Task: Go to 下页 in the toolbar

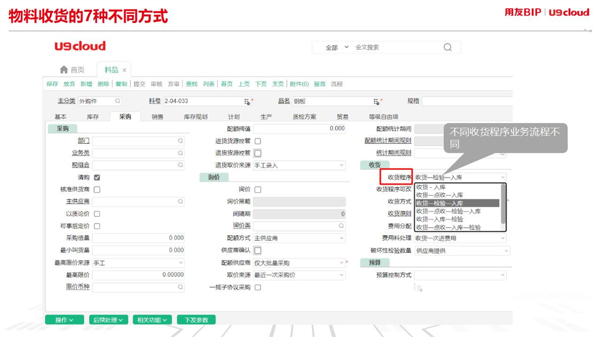Action: (x=261, y=84)
